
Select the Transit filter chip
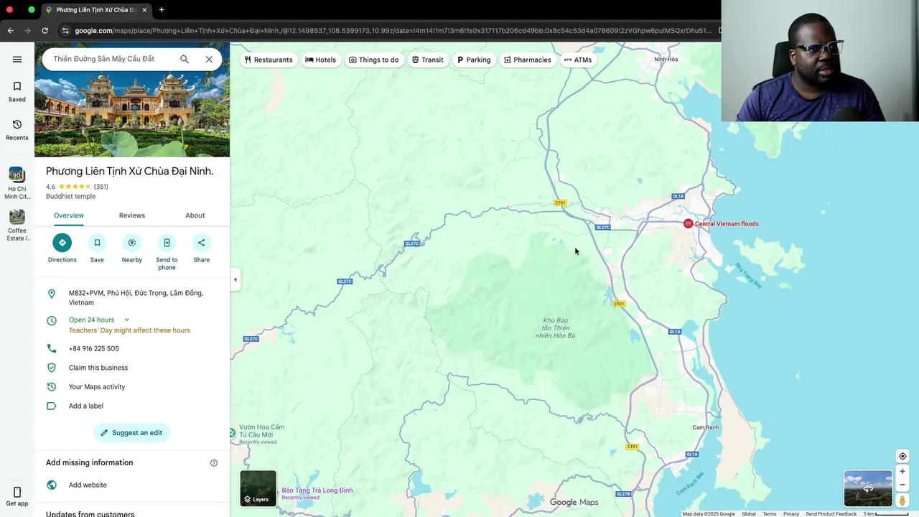428,60
